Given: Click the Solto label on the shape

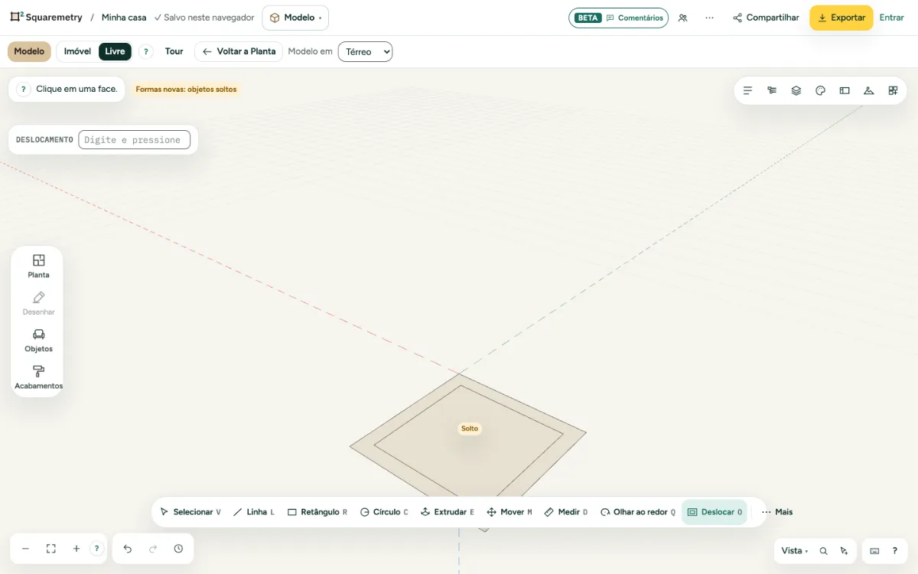Looking at the screenshot, I should [x=470, y=429].
